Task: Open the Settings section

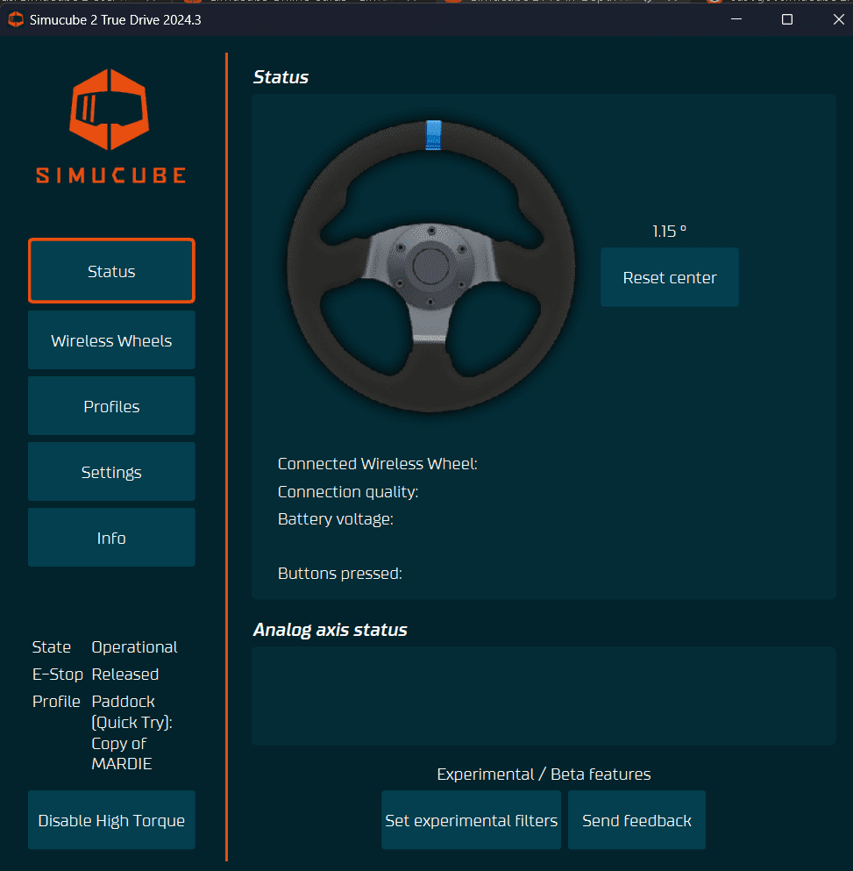Action: coord(110,471)
